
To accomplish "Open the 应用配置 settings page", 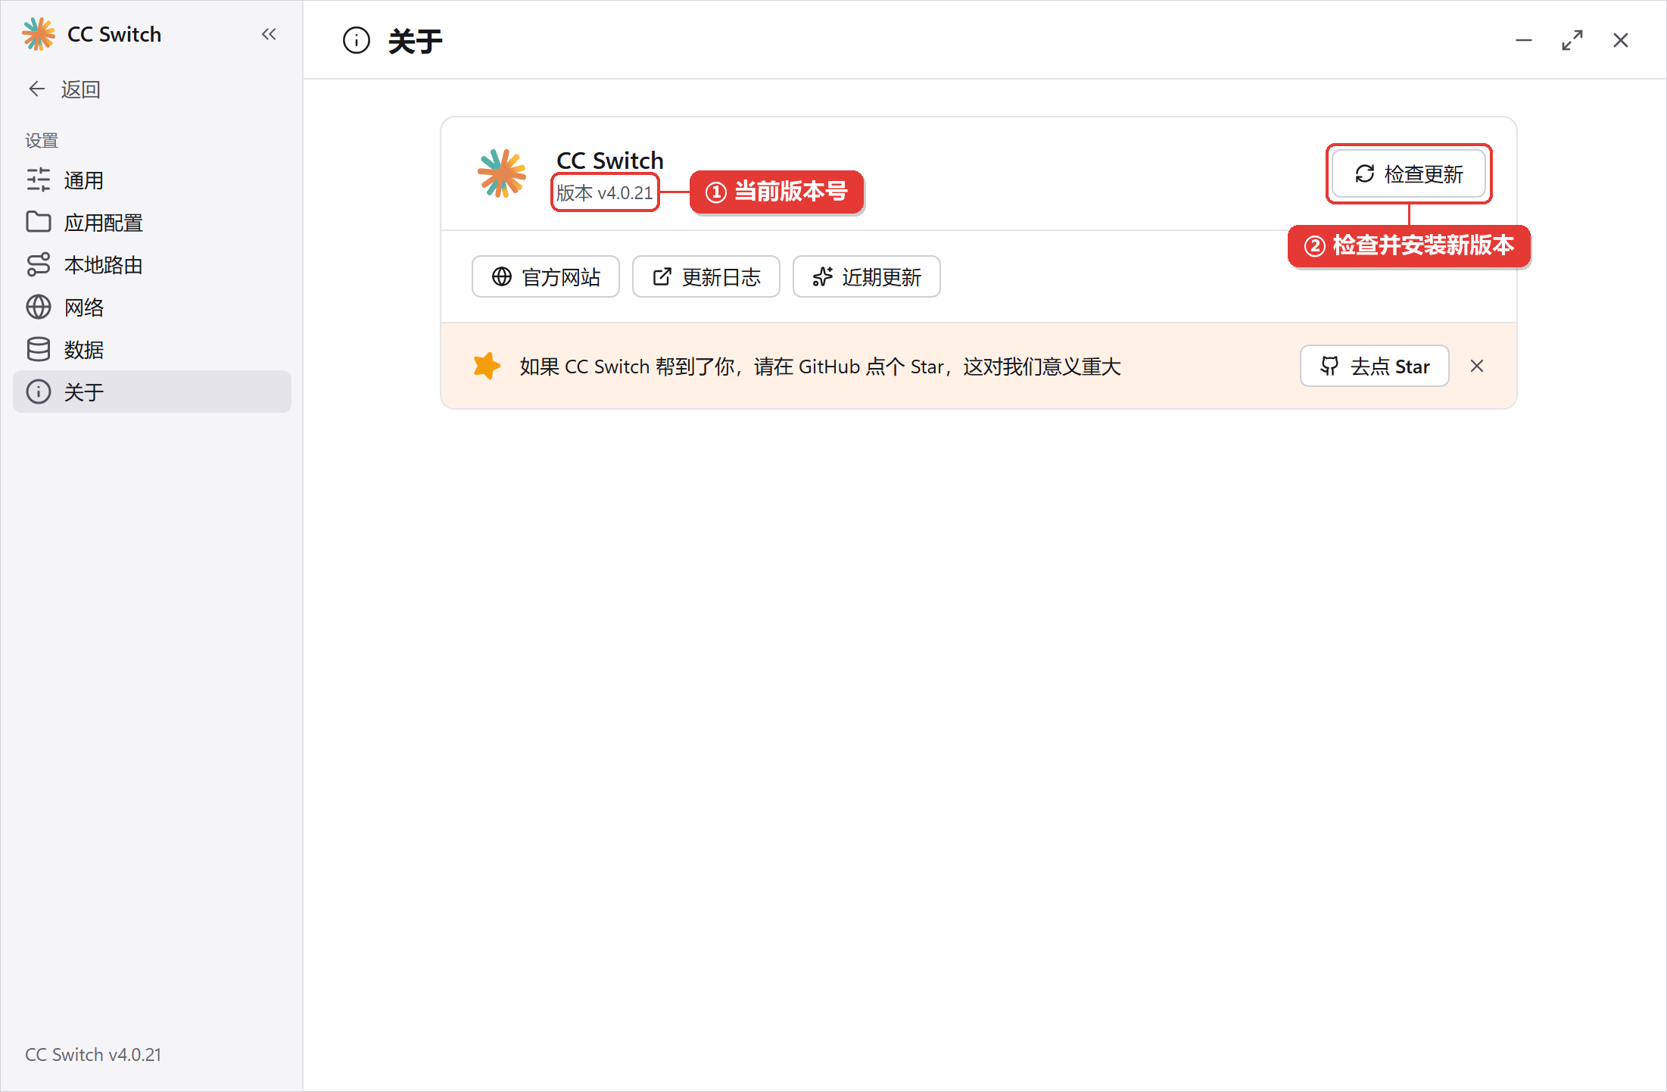I will pyautogui.click(x=152, y=223).
